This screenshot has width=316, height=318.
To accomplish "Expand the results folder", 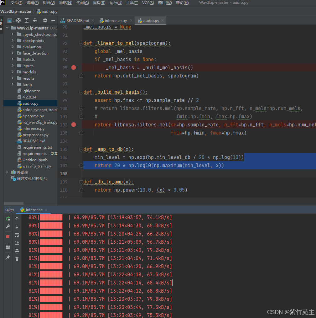I will (x=13, y=78).
